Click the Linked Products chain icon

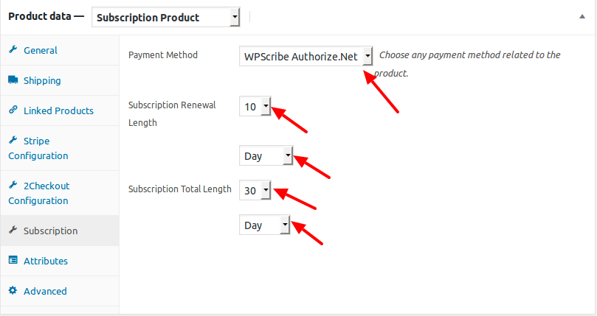click(13, 110)
